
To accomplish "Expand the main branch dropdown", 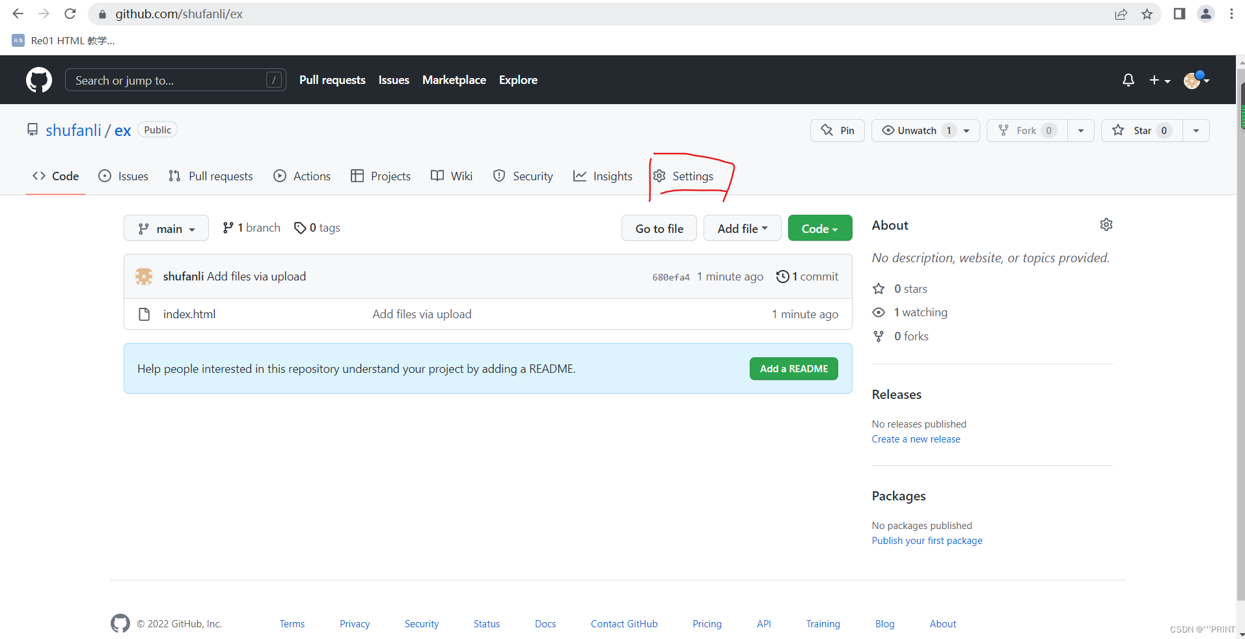I will click(166, 228).
